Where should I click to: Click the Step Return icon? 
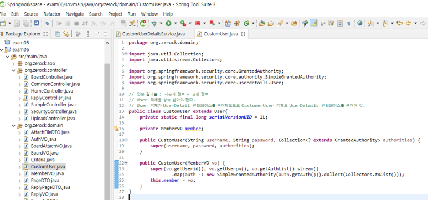(x=112, y=23)
